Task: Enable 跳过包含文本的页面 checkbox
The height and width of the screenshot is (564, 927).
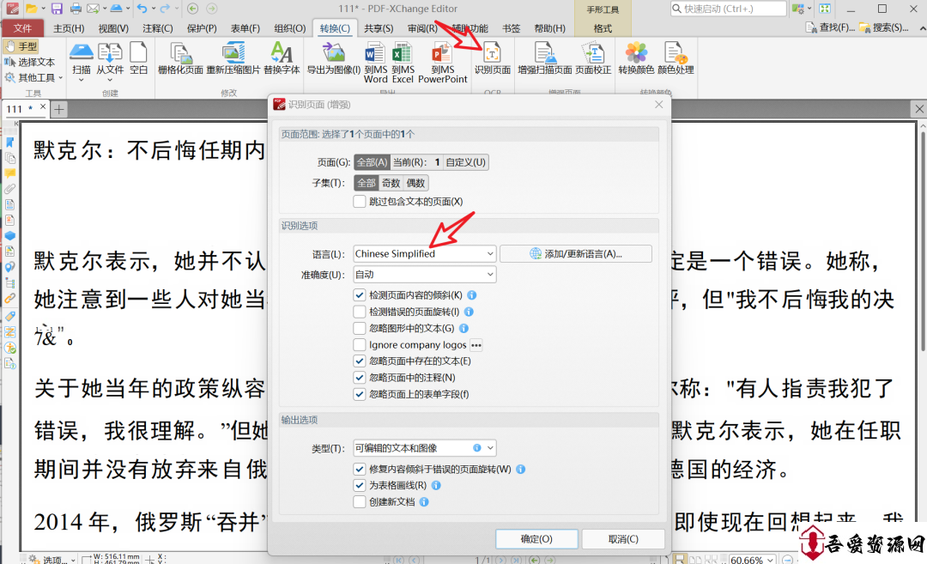Action: (x=360, y=202)
